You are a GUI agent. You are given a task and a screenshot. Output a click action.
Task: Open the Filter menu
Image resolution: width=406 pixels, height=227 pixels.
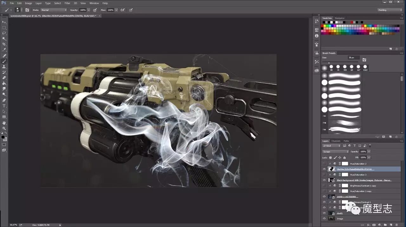[68, 3]
